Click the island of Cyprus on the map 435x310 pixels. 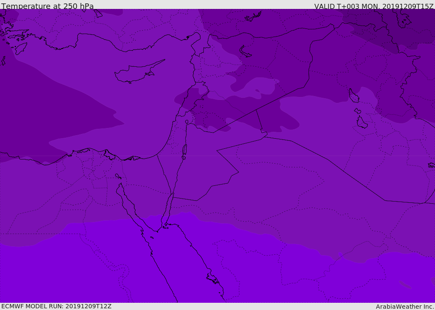pos(139,72)
